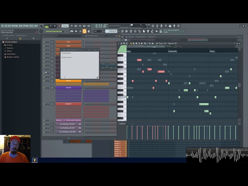248x186 pixels.
Task: Click the arrow right of Pattern 9
Action: (x=119, y=31)
